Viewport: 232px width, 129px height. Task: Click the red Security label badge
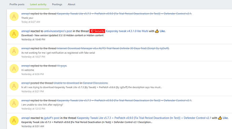point(98,31)
